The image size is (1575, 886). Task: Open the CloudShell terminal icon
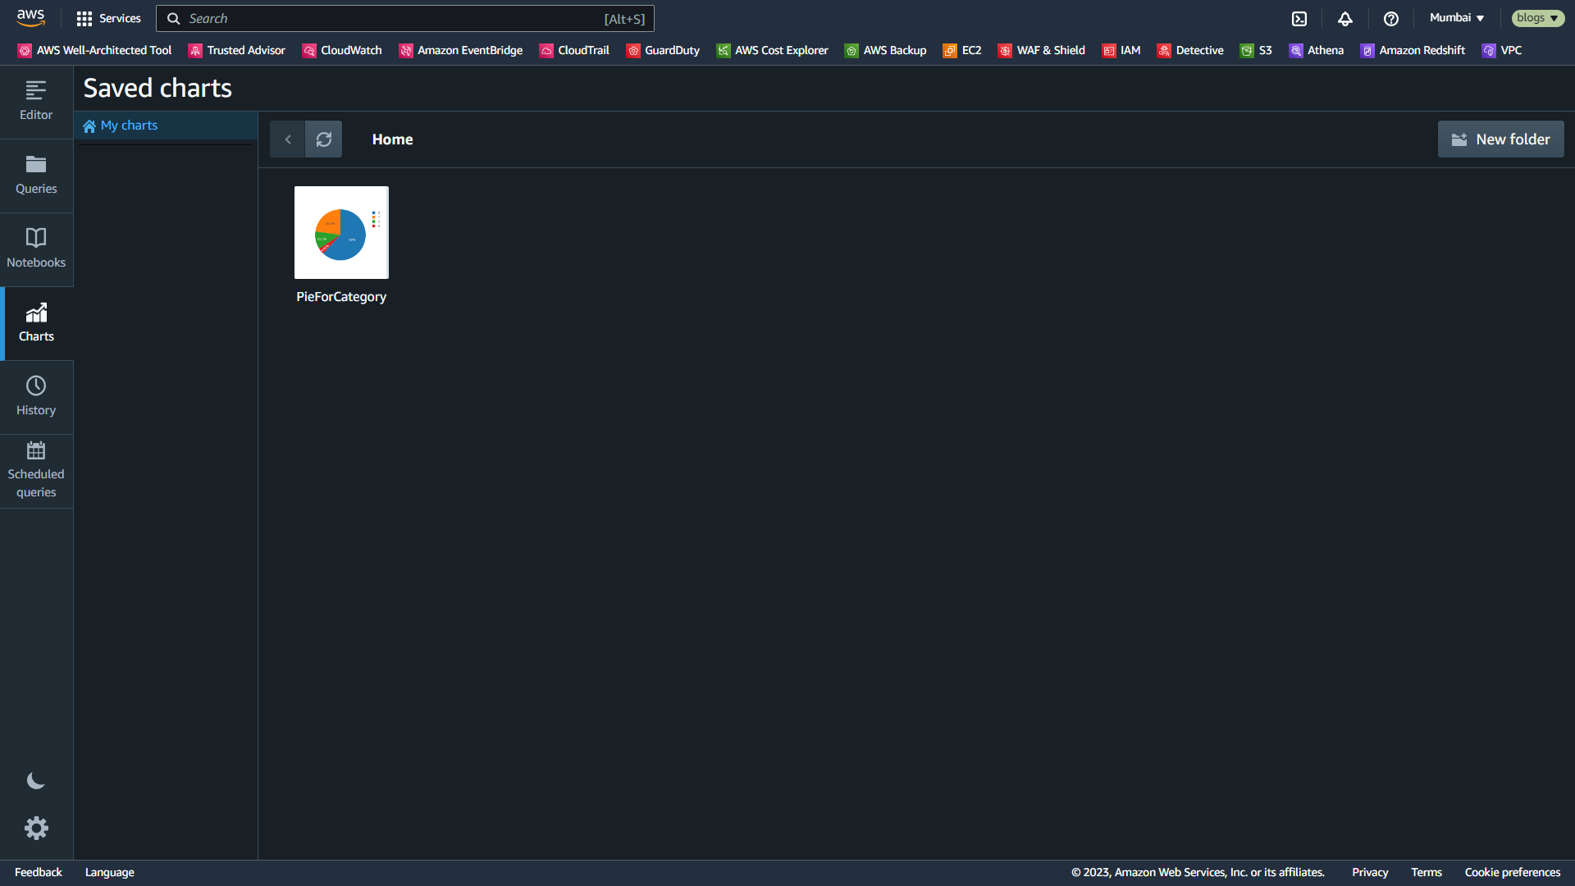pos(1299,18)
